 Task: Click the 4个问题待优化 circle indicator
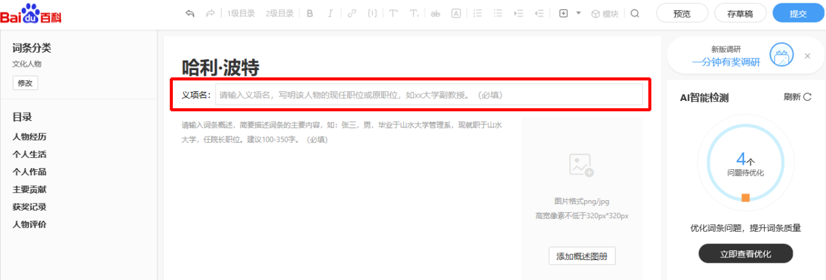tap(745, 163)
